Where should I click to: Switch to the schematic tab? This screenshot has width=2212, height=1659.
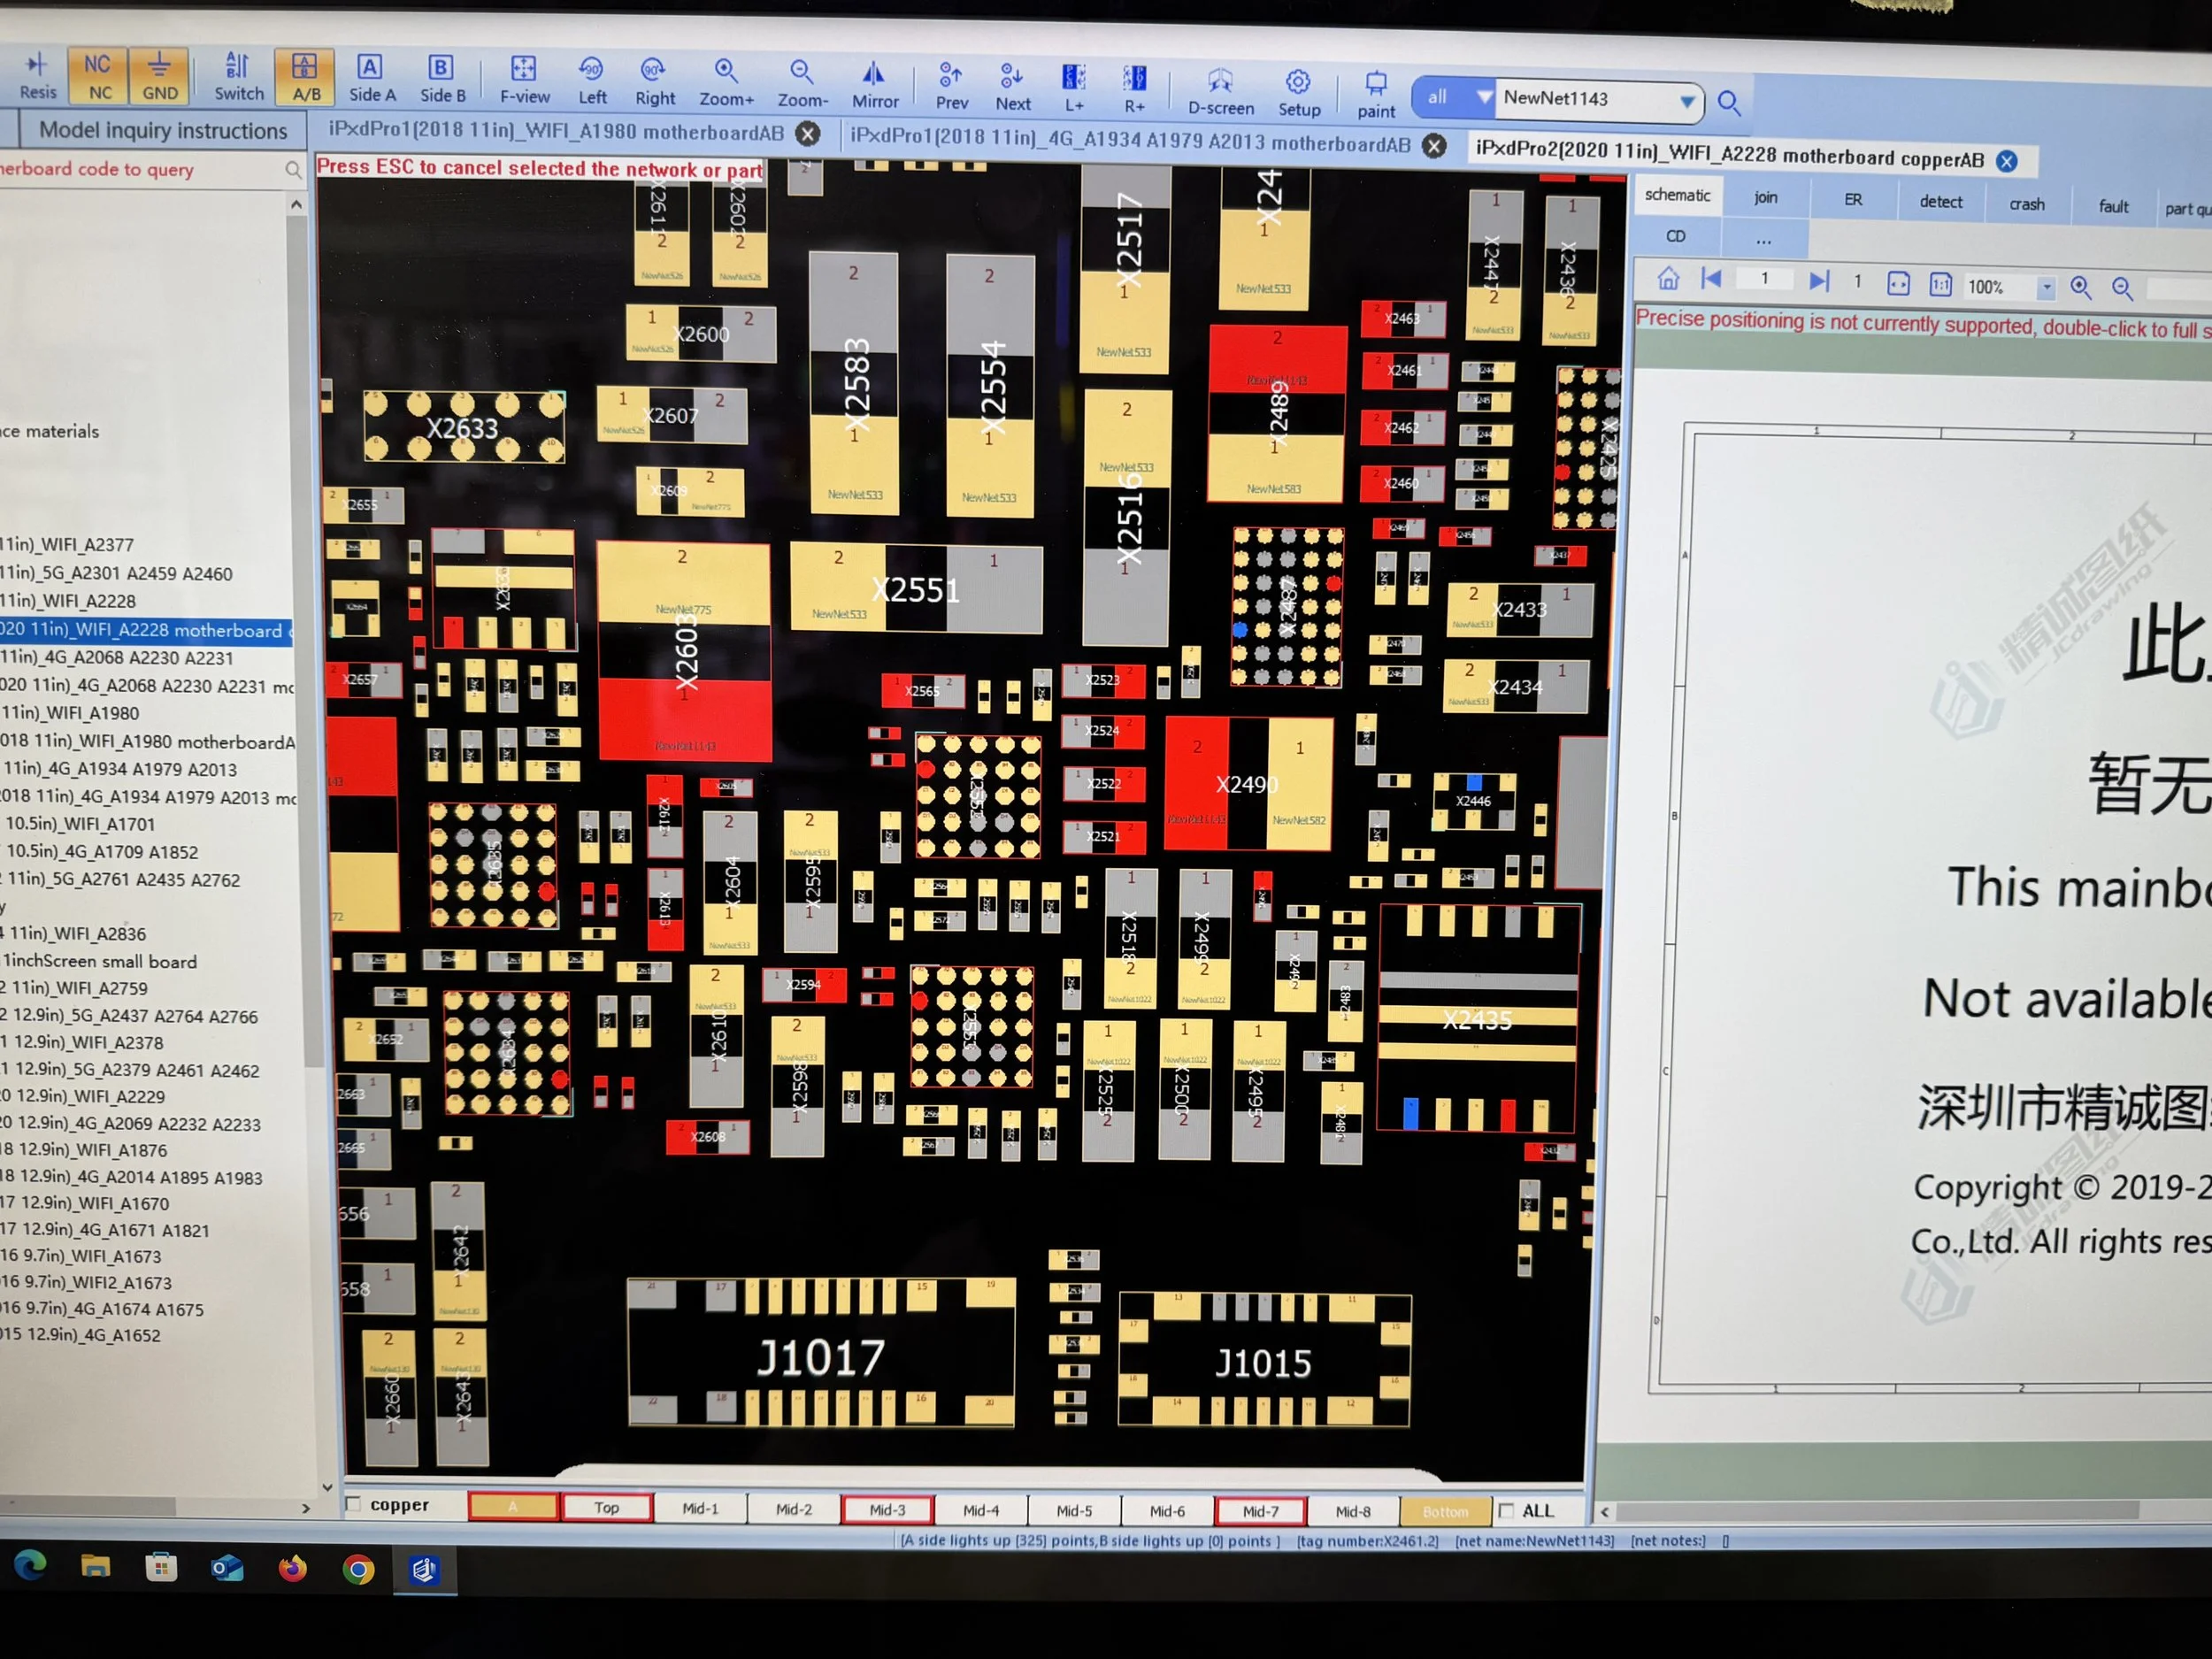[1677, 195]
